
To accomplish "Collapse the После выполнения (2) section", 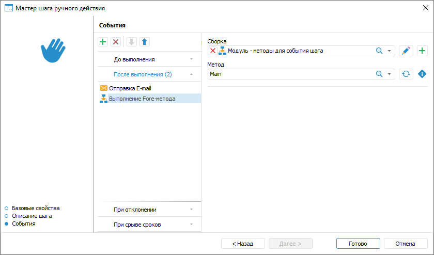I will [x=149, y=74].
